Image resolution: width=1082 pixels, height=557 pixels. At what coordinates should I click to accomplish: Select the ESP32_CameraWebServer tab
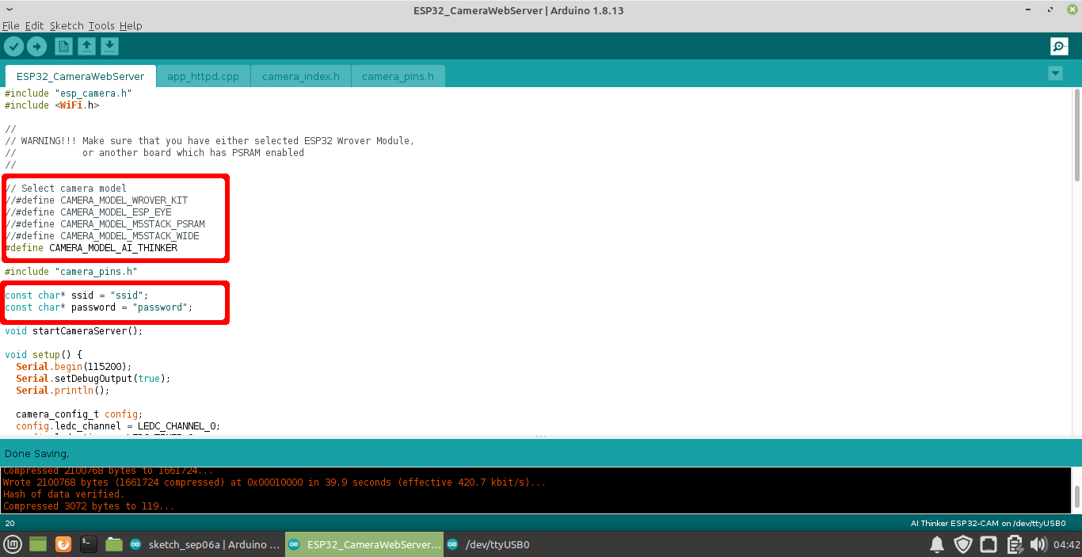point(80,77)
